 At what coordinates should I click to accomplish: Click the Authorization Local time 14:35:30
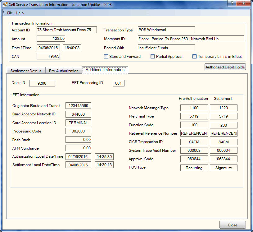point(104,156)
